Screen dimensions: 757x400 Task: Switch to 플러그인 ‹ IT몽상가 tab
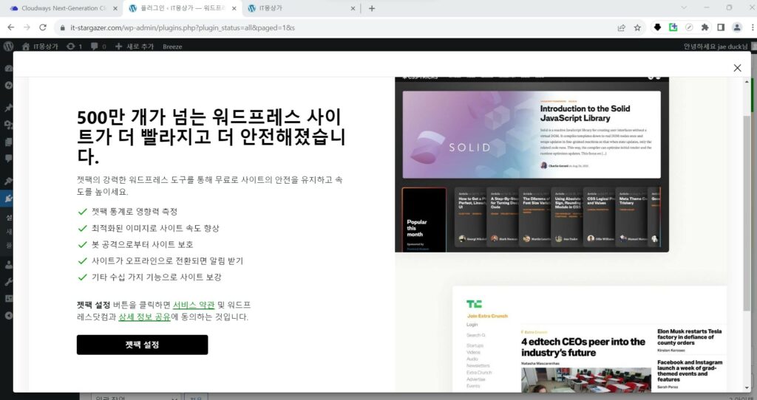click(183, 8)
